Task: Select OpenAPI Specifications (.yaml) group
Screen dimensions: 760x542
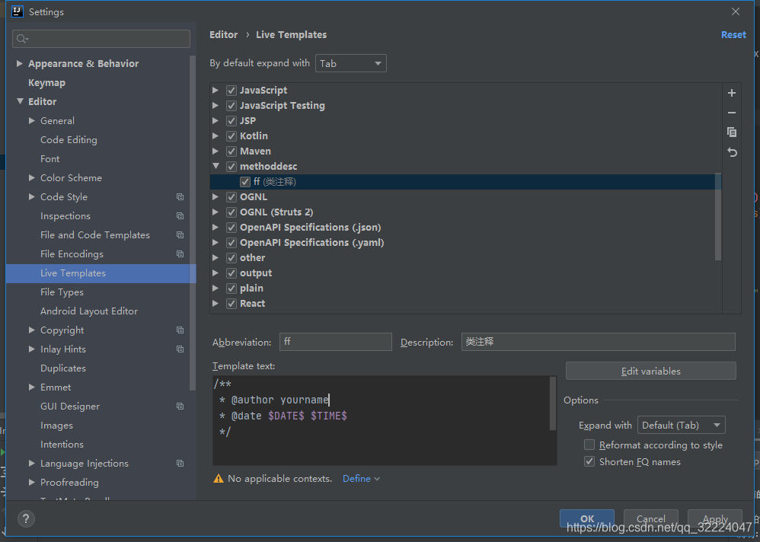Action: (x=311, y=243)
